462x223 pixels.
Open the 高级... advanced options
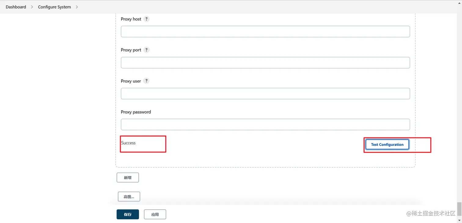click(129, 197)
